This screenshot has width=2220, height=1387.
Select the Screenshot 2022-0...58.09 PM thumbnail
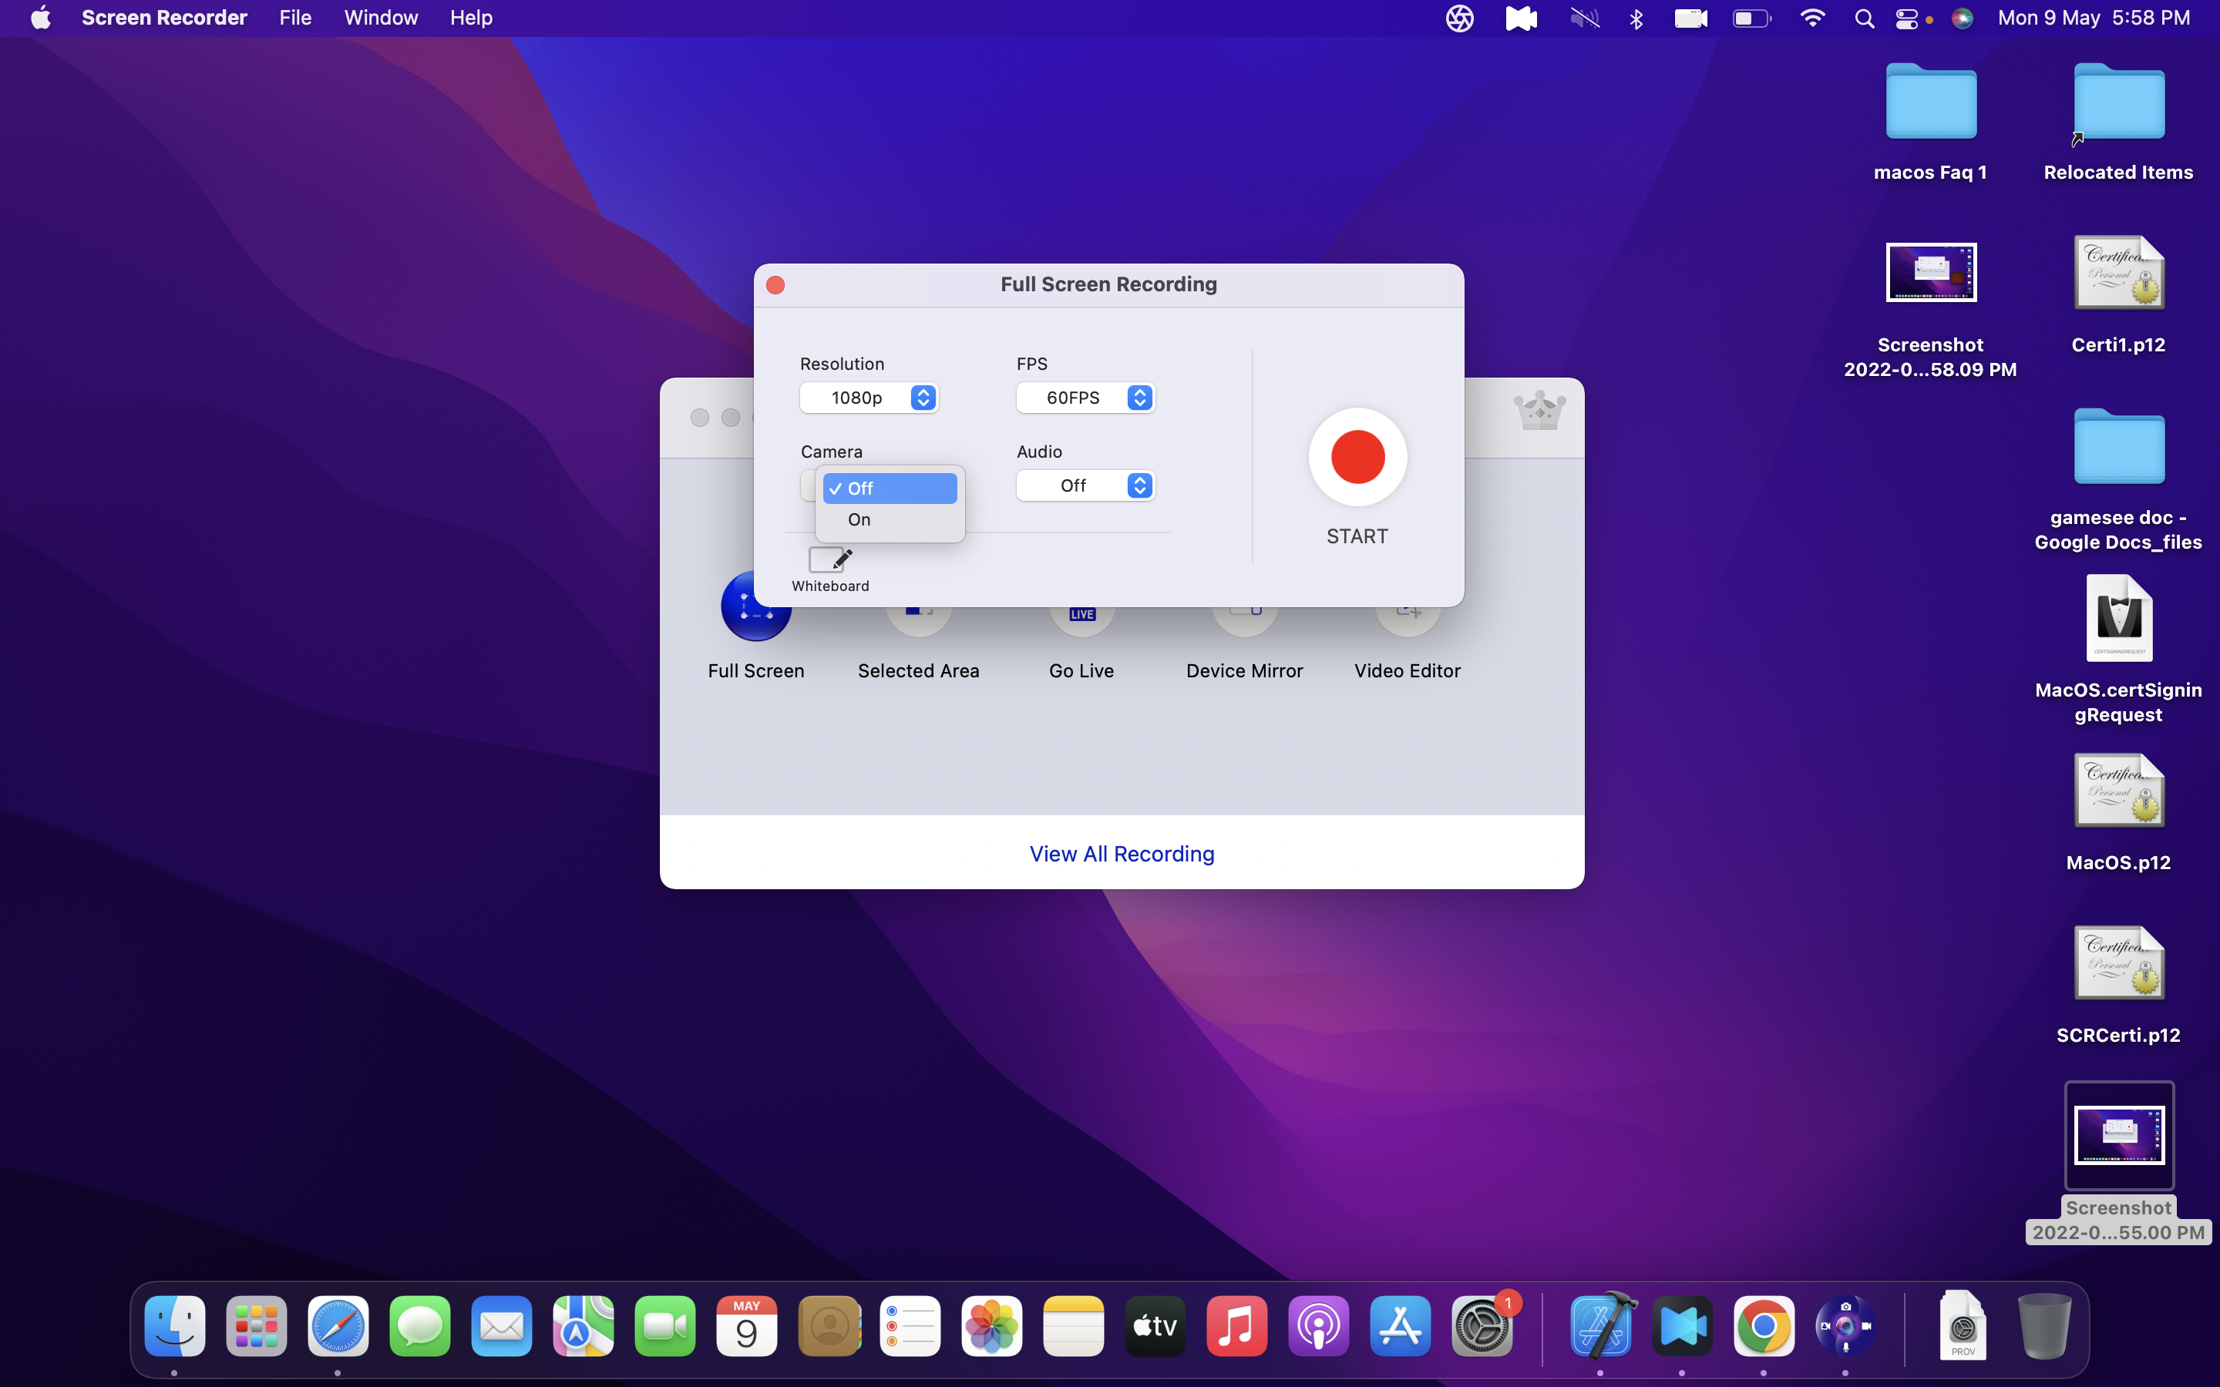1931,273
